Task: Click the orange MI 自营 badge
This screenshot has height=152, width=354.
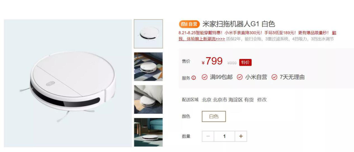Action: [189, 24]
